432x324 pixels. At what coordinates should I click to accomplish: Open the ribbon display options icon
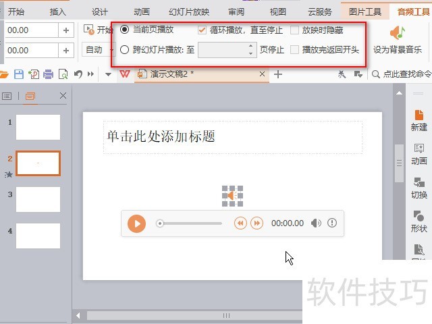point(358,74)
